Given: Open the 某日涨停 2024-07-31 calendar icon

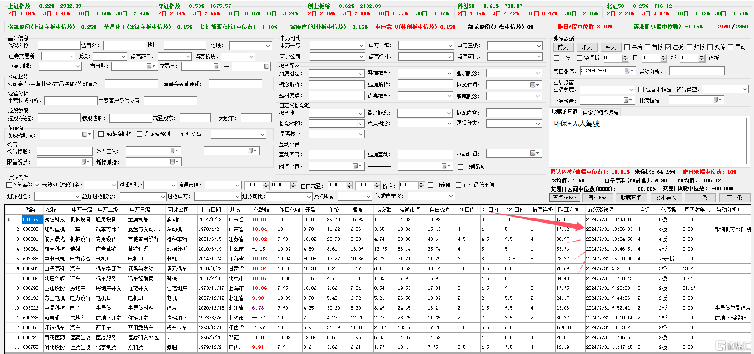Looking at the screenshot, I should pyautogui.click(x=628, y=71).
